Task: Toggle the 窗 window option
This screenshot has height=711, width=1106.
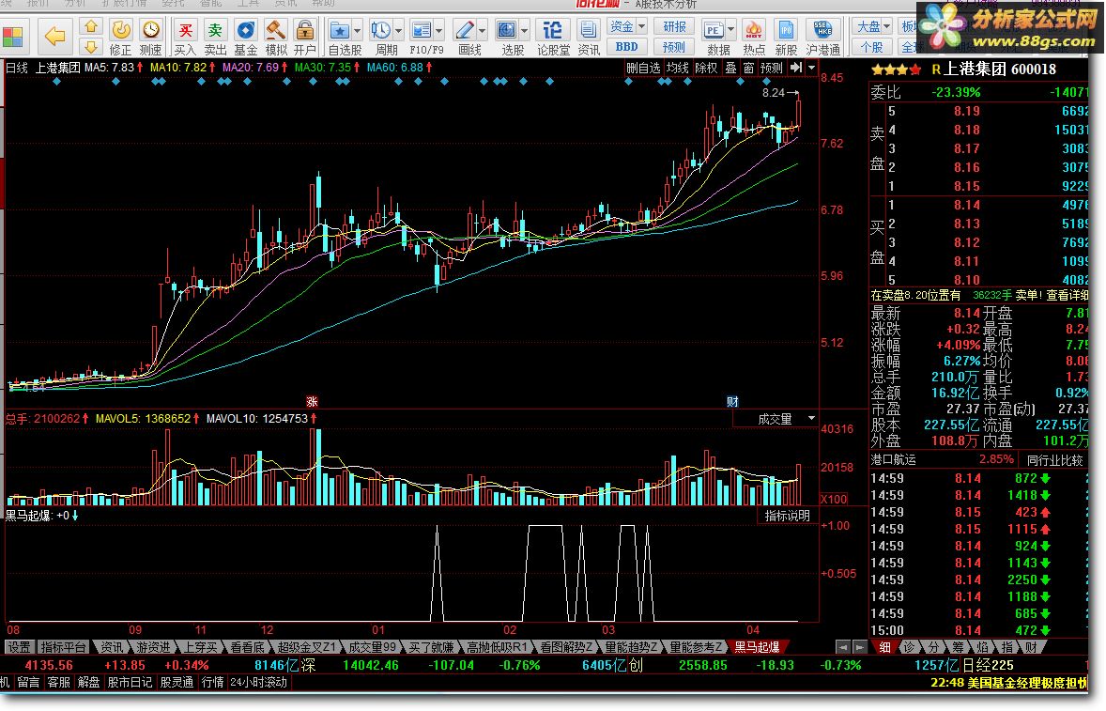Action: [748, 68]
